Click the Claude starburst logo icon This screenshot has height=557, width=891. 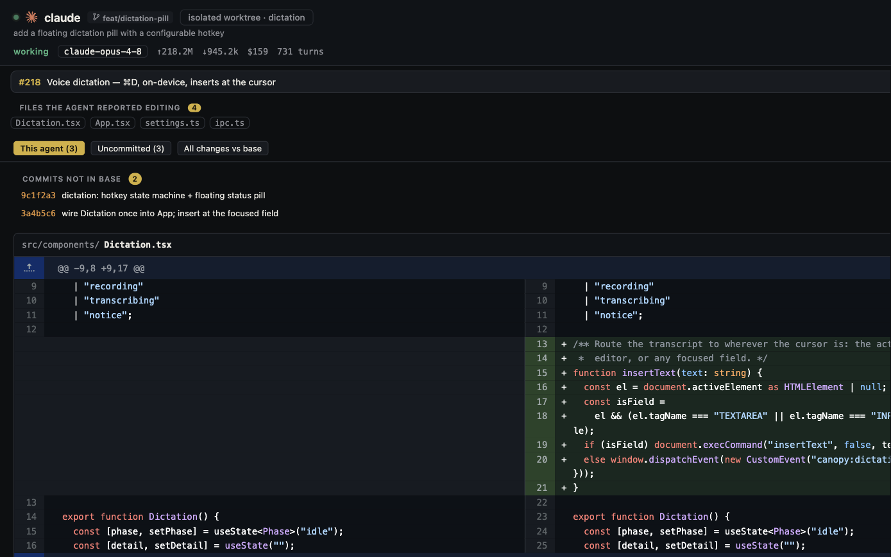31,17
